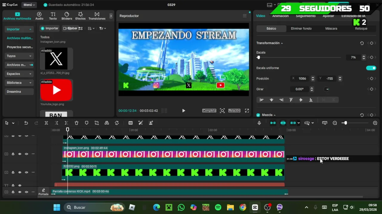Click the Importar media button
Viewport: 382px width, 214px height.
pyautogui.click(x=50, y=28)
